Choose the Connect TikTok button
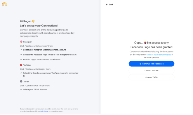This screenshot has width=193, height=115. point(152,77)
